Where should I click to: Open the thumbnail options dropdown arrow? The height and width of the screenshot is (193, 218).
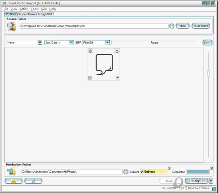click(x=118, y=78)
